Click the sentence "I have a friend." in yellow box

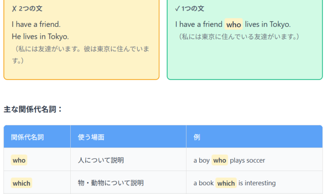point(36,24)
